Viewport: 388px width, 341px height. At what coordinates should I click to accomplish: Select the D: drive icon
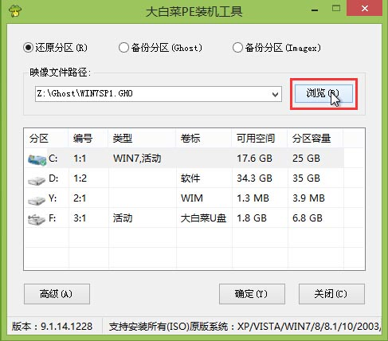coord(37,180)
